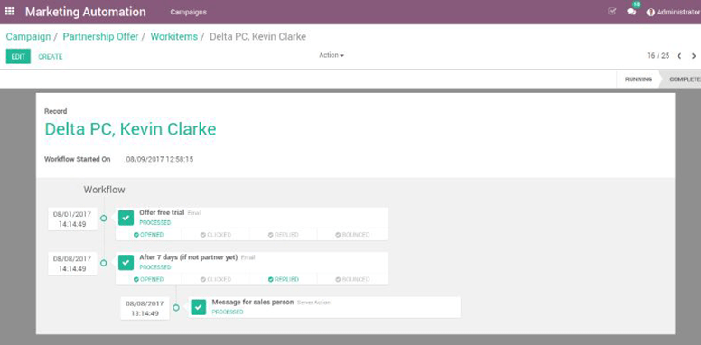Go to next record with right arrow

click(694, 56)
